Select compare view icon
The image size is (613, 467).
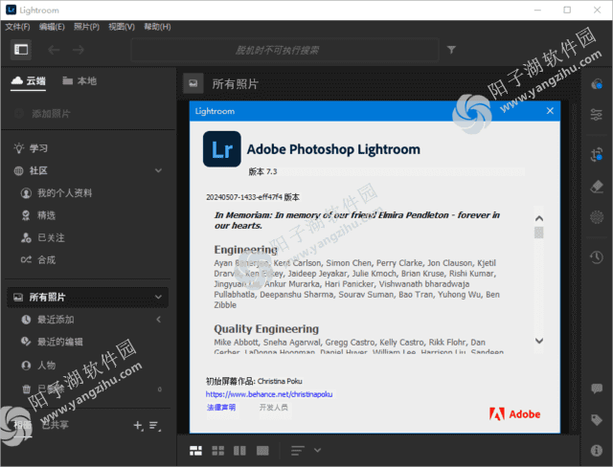pos(239,451)
